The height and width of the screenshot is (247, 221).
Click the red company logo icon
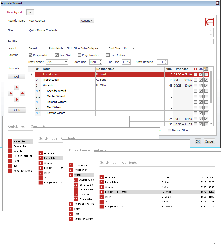pos(209,22)
